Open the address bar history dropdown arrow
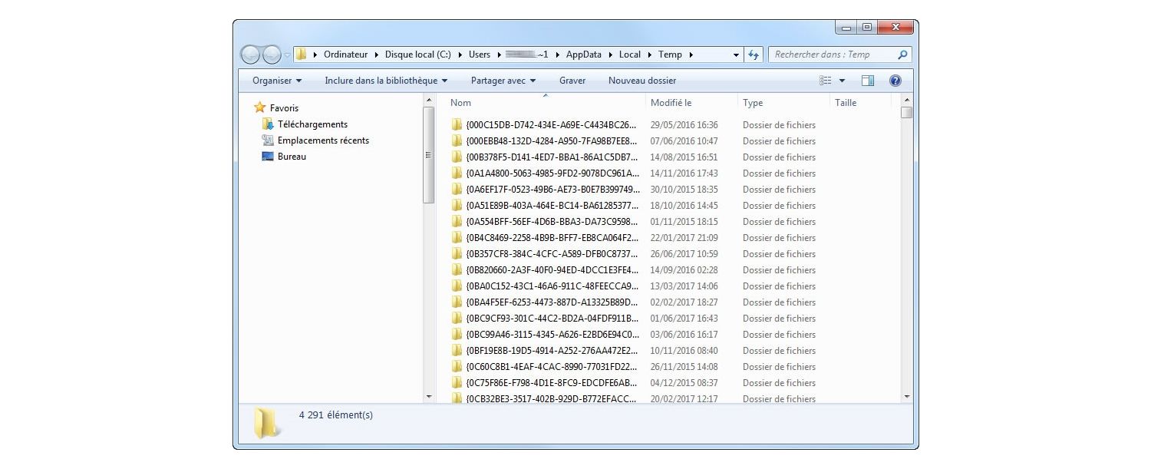 pos(735,54)
